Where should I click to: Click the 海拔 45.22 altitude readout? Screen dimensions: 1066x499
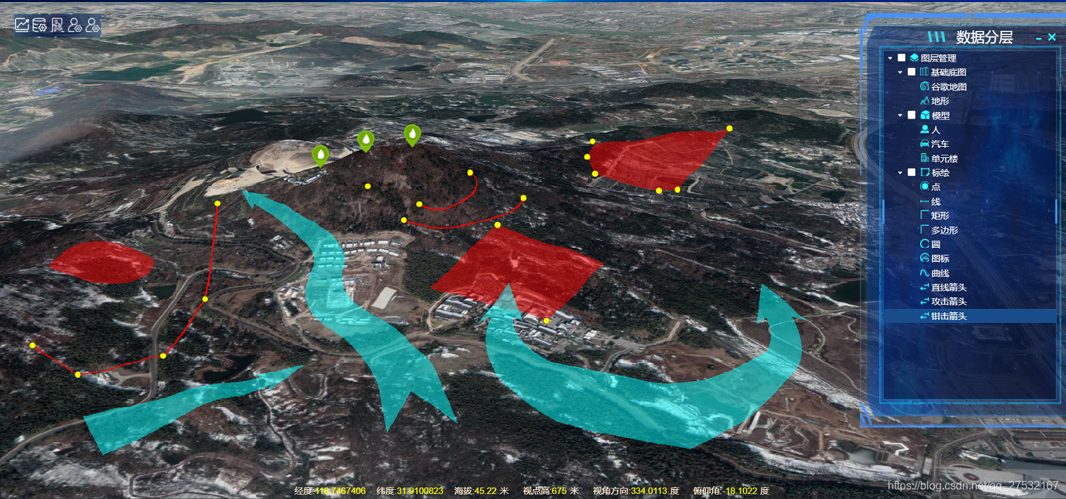[481, 491]
